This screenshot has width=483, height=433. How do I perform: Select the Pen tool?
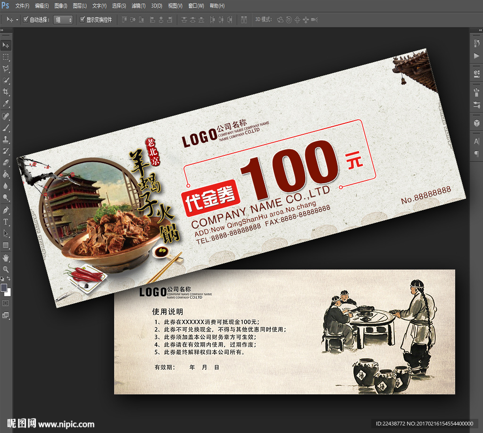pyautogui.click(x=6, y=210)
